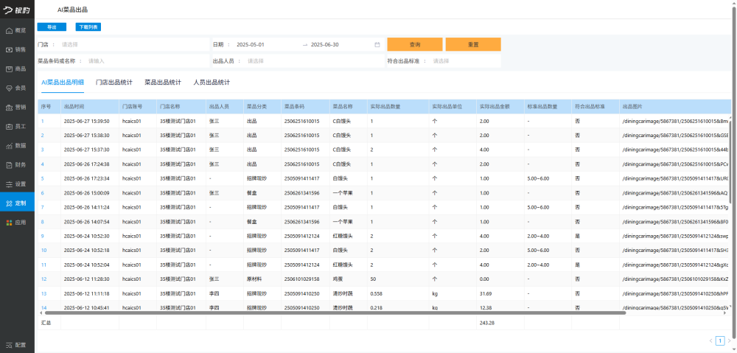Open the 会员 members sidebar item
This screenshot has height=353, width=737.
[x=17, y=88]
